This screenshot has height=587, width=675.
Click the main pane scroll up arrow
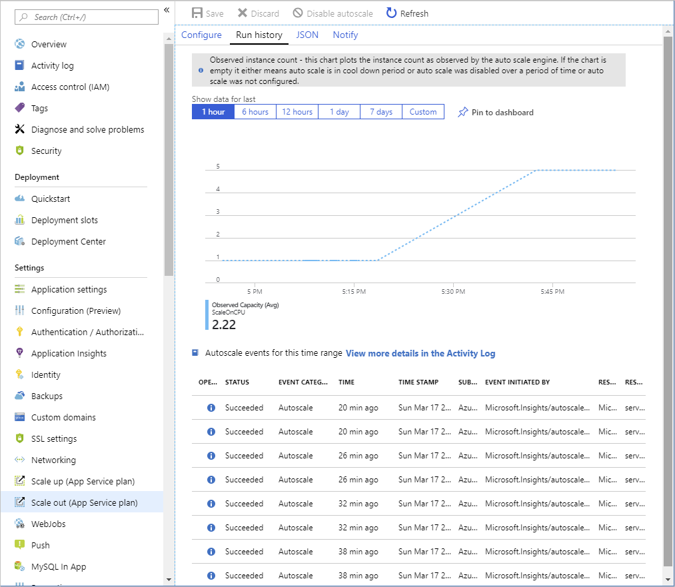coord(668,31)
